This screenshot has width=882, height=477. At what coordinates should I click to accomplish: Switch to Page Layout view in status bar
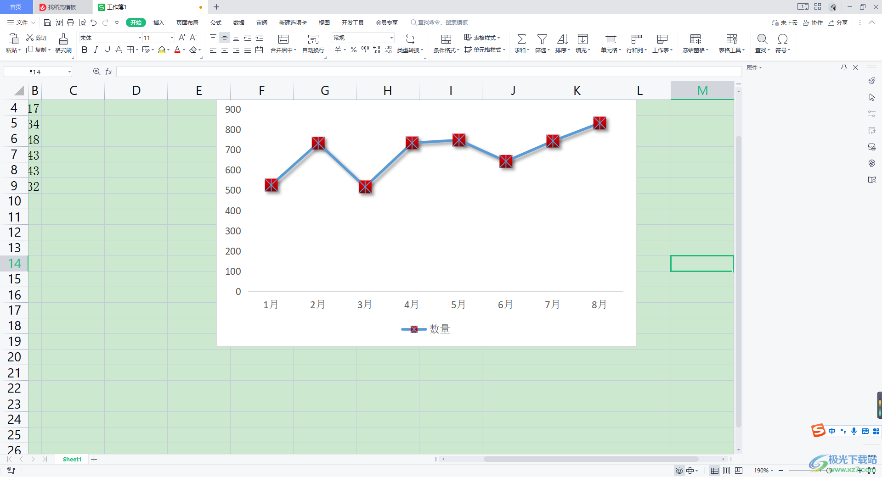point(726,471)
